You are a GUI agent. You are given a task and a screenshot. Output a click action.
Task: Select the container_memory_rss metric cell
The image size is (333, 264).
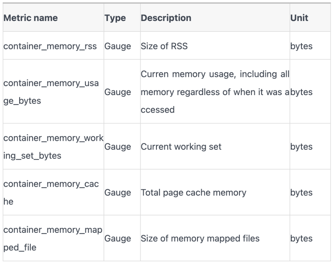coord(50,46)
